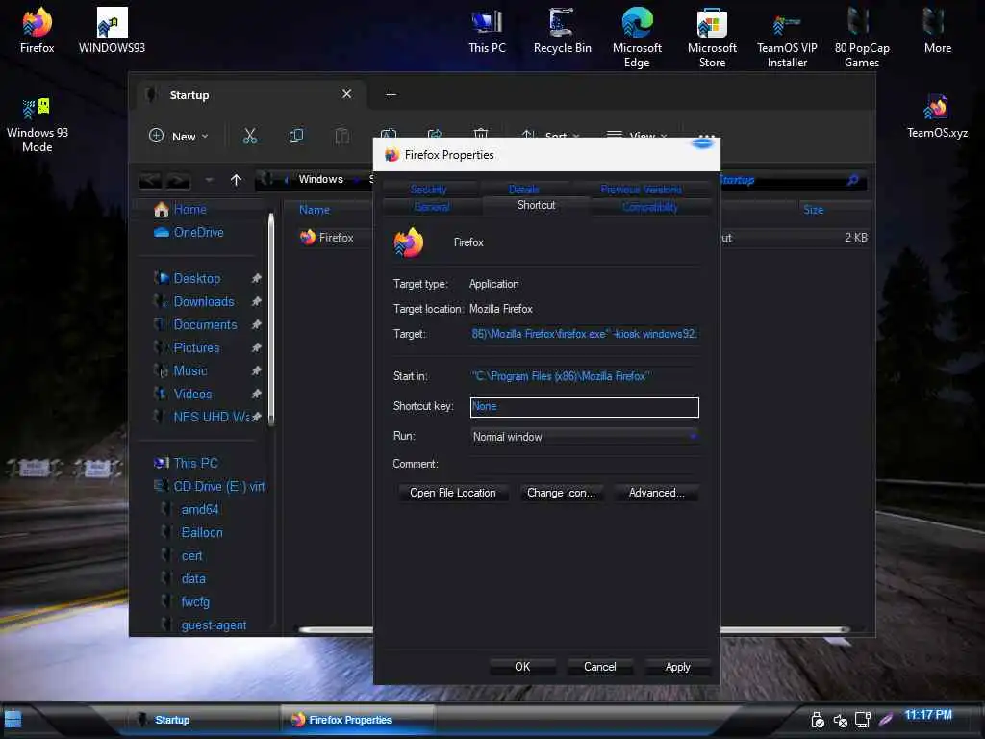
Task: Go up one folder level arrow
Action: 236,180
